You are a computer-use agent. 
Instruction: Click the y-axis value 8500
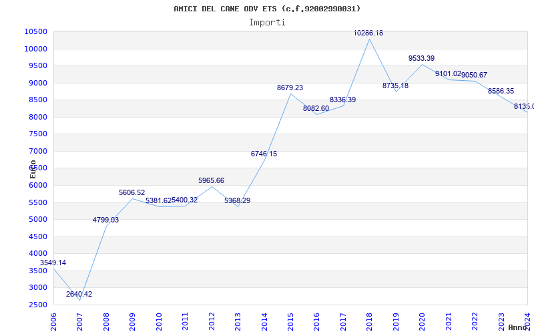coord(38,100)
